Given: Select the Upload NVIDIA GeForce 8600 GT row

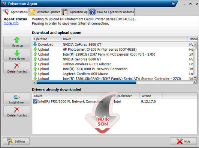Looking at the screenshot, I should click(x=113, y=59).
